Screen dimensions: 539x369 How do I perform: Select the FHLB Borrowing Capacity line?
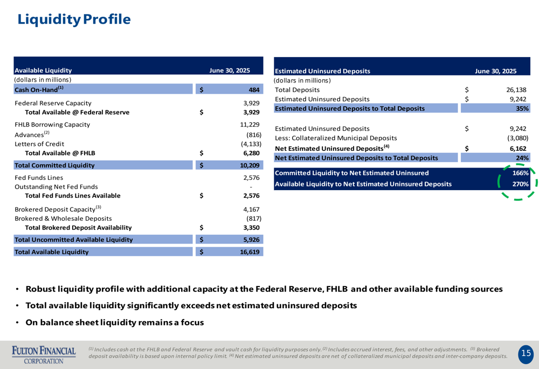tap(137, 124)
